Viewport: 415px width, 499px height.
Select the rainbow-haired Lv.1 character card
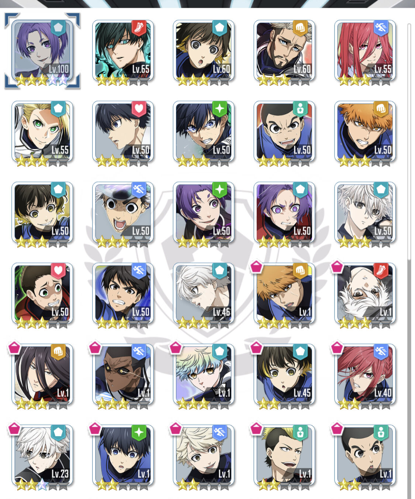[204, 374]
